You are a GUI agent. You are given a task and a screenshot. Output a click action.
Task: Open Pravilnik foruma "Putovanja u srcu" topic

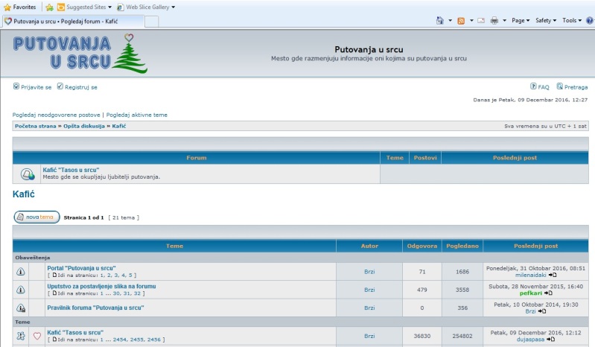click(x=95, y=308)
